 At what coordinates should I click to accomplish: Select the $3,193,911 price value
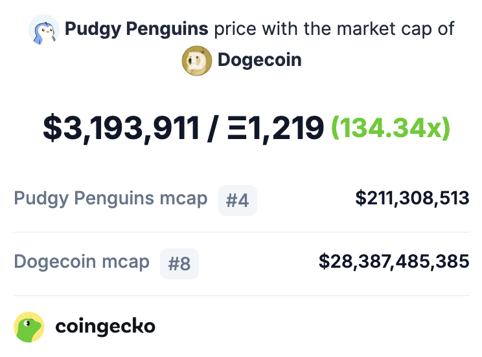[x=121, y=129]
